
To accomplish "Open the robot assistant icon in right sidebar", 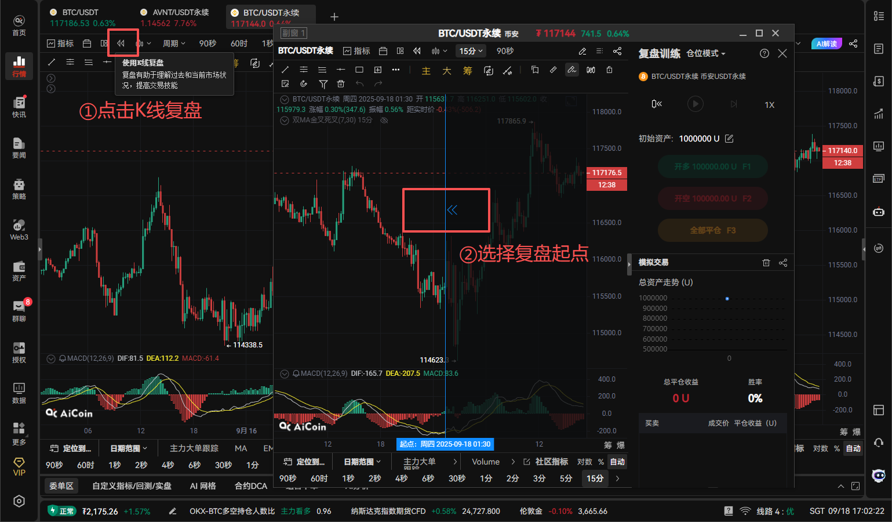I will click(x=879, y=212).
